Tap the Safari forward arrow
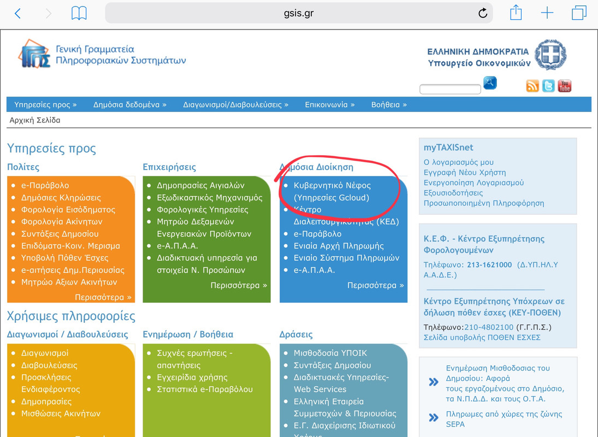This screenshot has width=598, height=437. [x=48, y=13]
